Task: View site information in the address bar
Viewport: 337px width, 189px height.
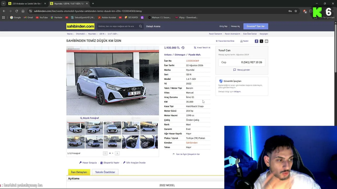Action: (31, 11)
